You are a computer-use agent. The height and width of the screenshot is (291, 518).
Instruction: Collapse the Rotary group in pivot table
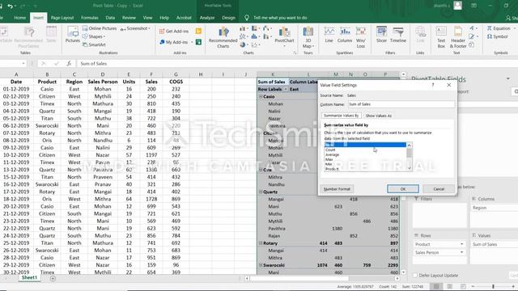tap(261, 243)
